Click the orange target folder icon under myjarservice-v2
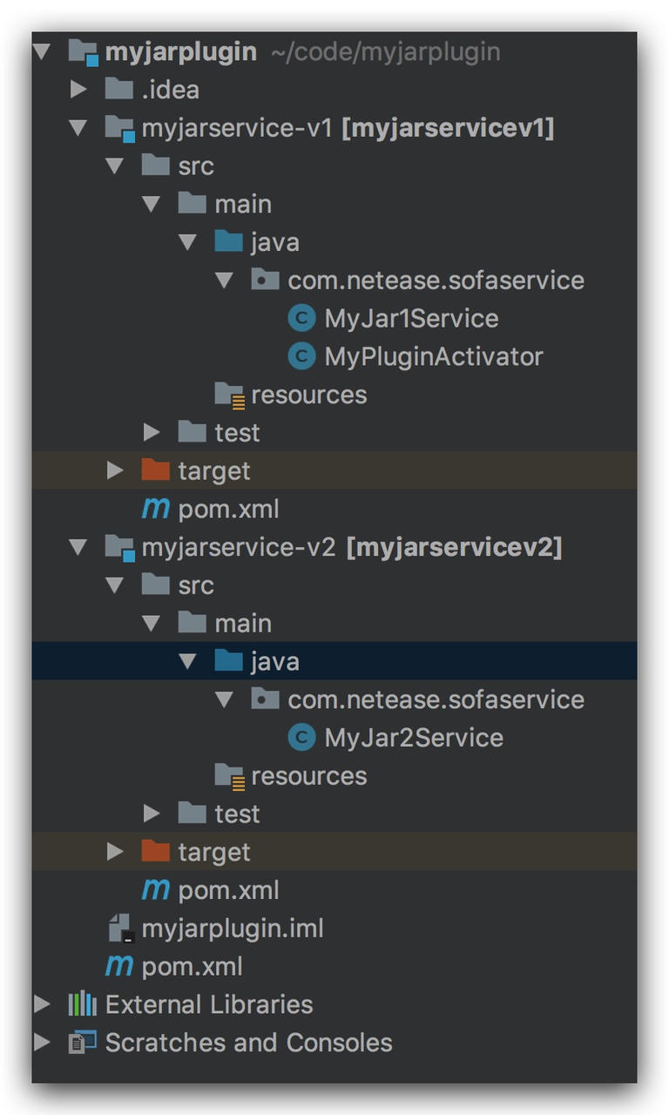This screenshot has width=669, height=1115. tap(155, 851)
